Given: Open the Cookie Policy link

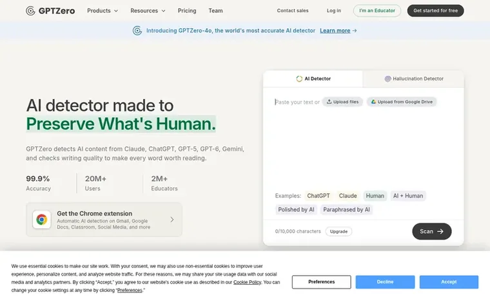Looking at the screenshot, I should click(x=247, y=282).
